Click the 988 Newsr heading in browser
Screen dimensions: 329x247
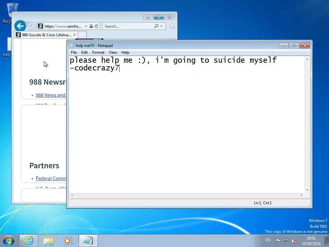click(48, 82)
